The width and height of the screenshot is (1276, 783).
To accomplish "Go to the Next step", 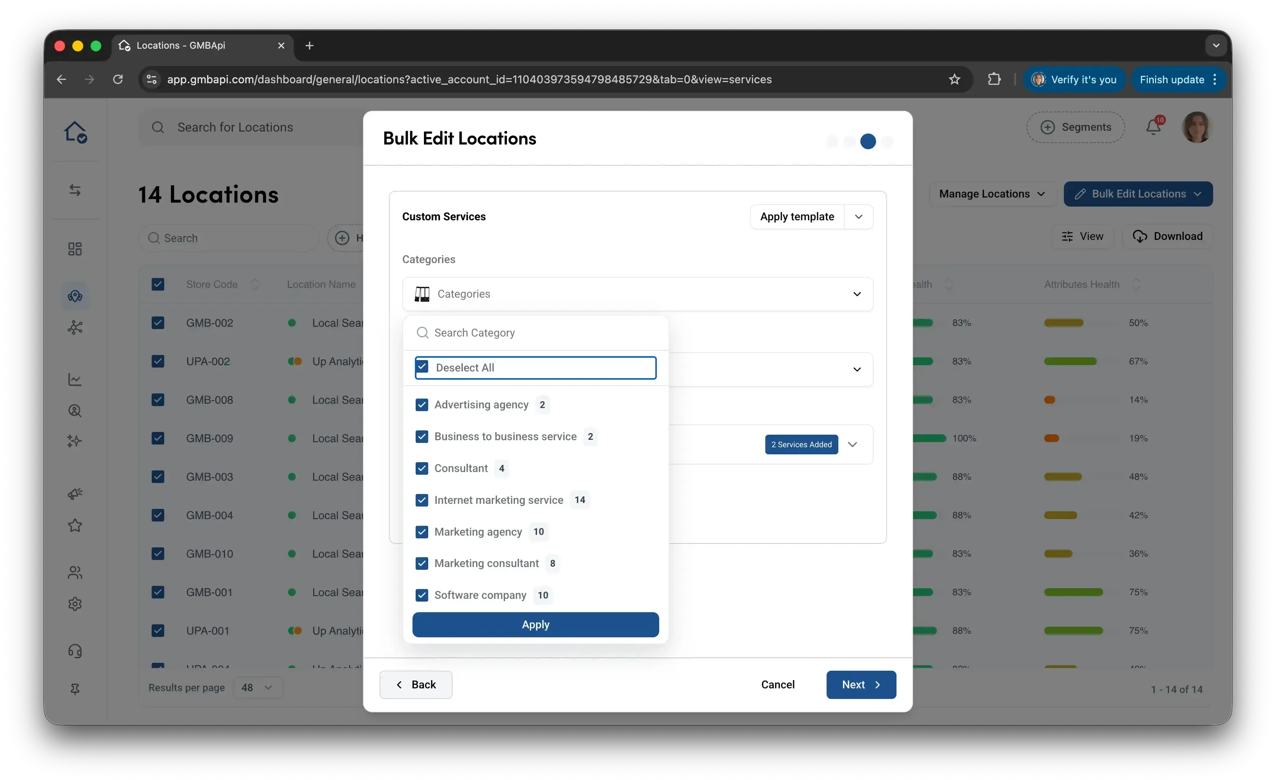I will [861, 684].
